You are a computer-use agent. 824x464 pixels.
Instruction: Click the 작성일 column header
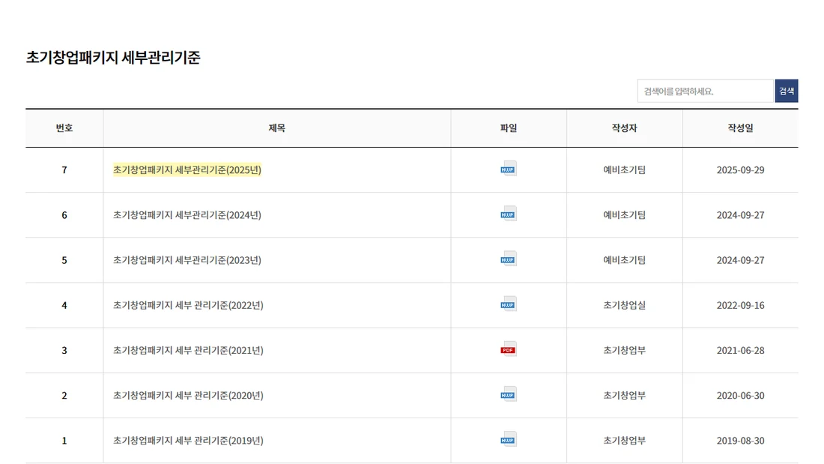[740, 128]
